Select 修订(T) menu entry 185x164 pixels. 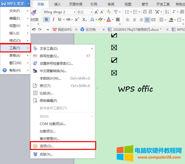pos(63,86)
